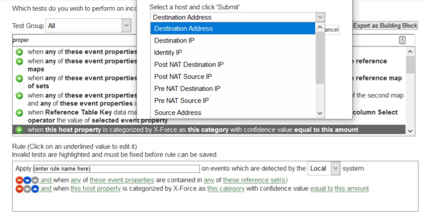Add the Reference Table Key test via plus icon

click(x=19, y=113)
